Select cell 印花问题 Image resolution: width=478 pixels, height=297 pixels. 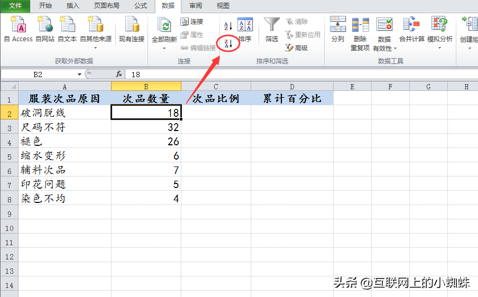pos(65,184)
